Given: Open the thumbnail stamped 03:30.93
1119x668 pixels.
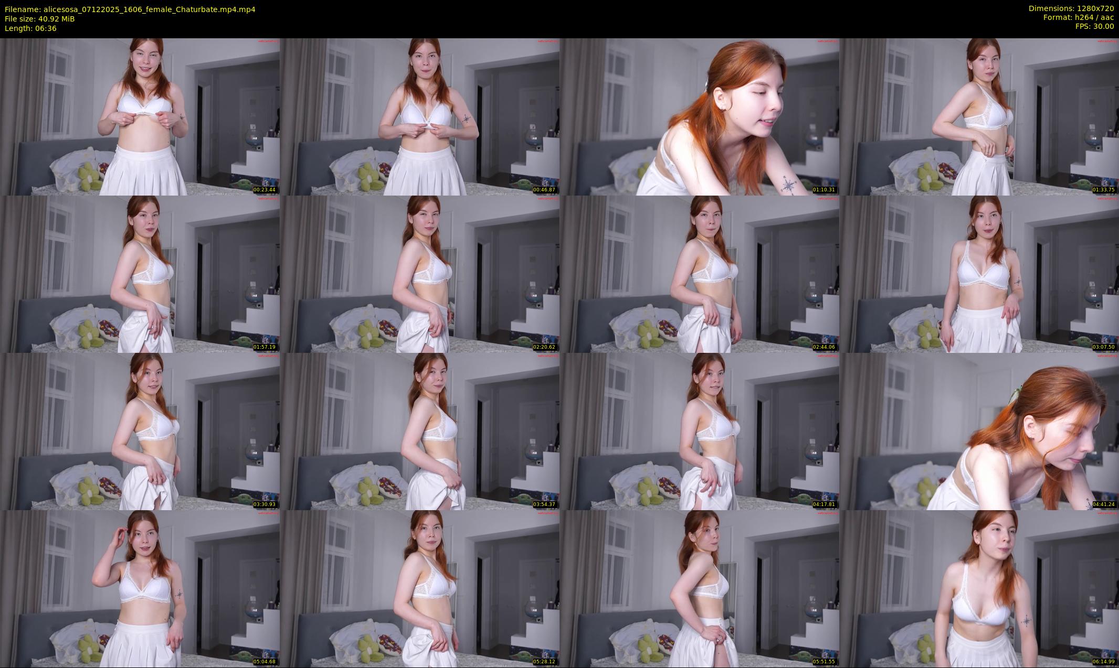Looking at the screenshot, I should click(140, 431).
